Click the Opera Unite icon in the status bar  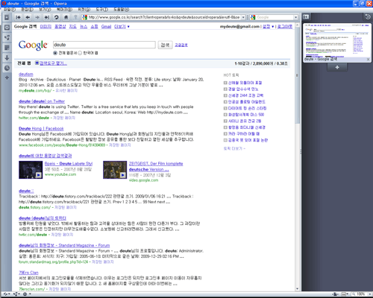pos(16,294)
